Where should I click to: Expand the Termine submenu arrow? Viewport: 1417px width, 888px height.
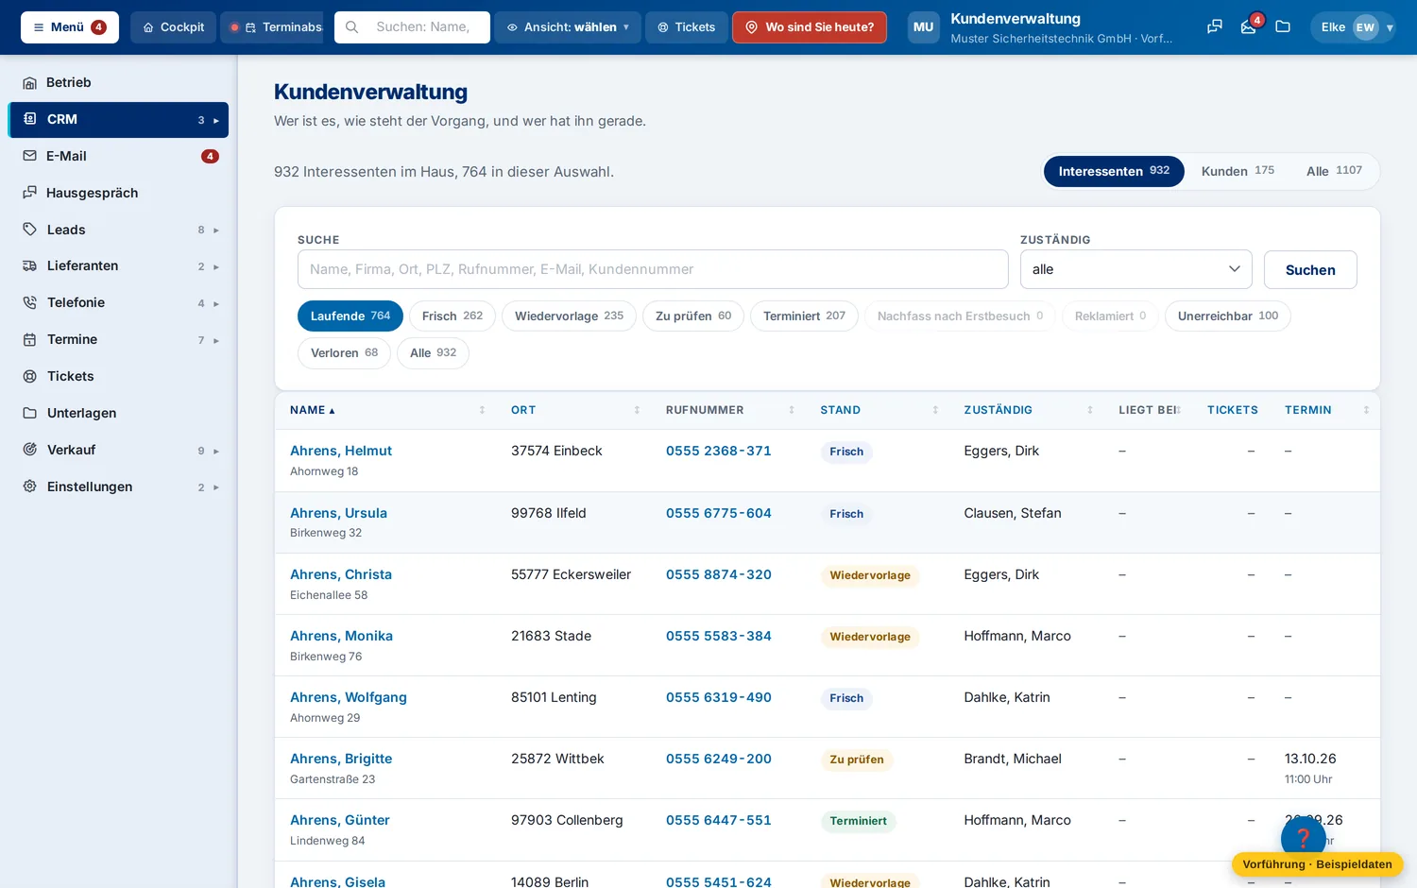(215, 340)
